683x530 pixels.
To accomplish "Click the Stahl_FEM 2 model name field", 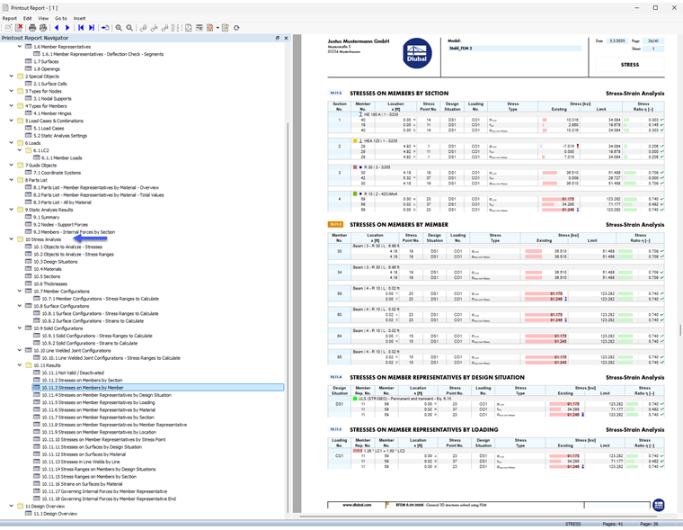I will (x=514, y=49).
